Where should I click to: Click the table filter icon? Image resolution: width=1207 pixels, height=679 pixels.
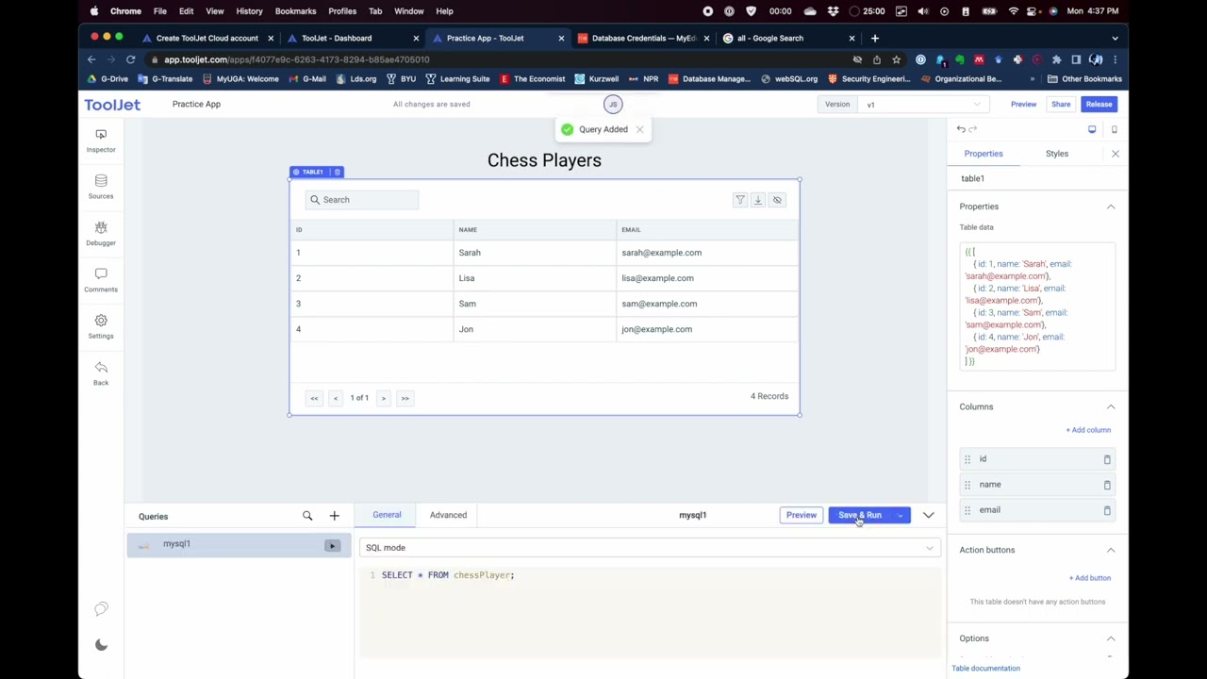click(740, 200)
